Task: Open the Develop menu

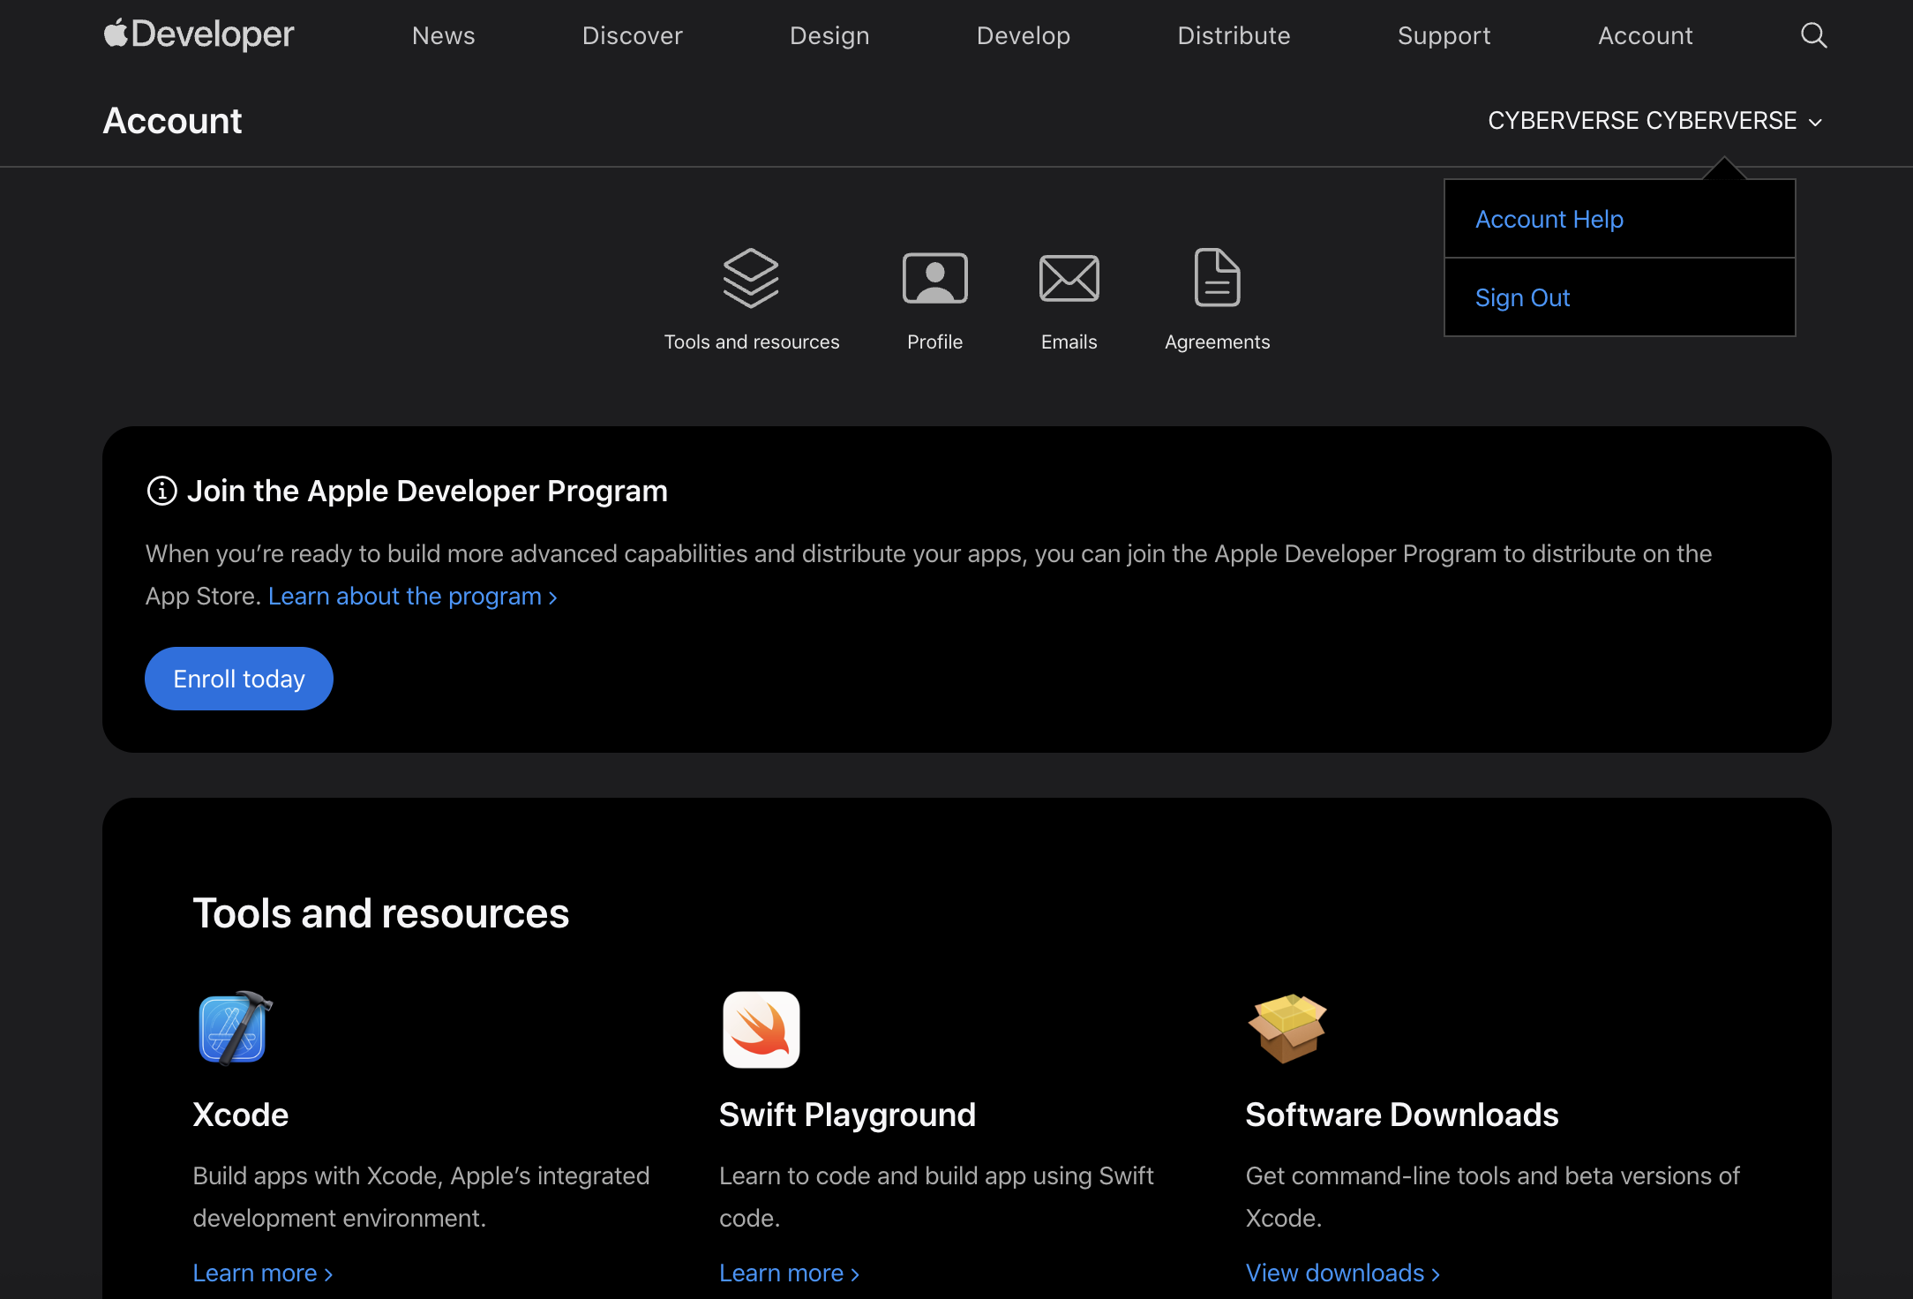Action: click(1023, 35)
